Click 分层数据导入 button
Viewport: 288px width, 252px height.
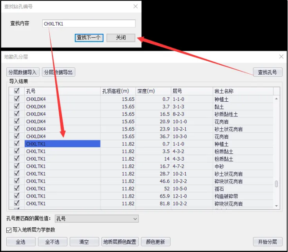pos(23,72)
